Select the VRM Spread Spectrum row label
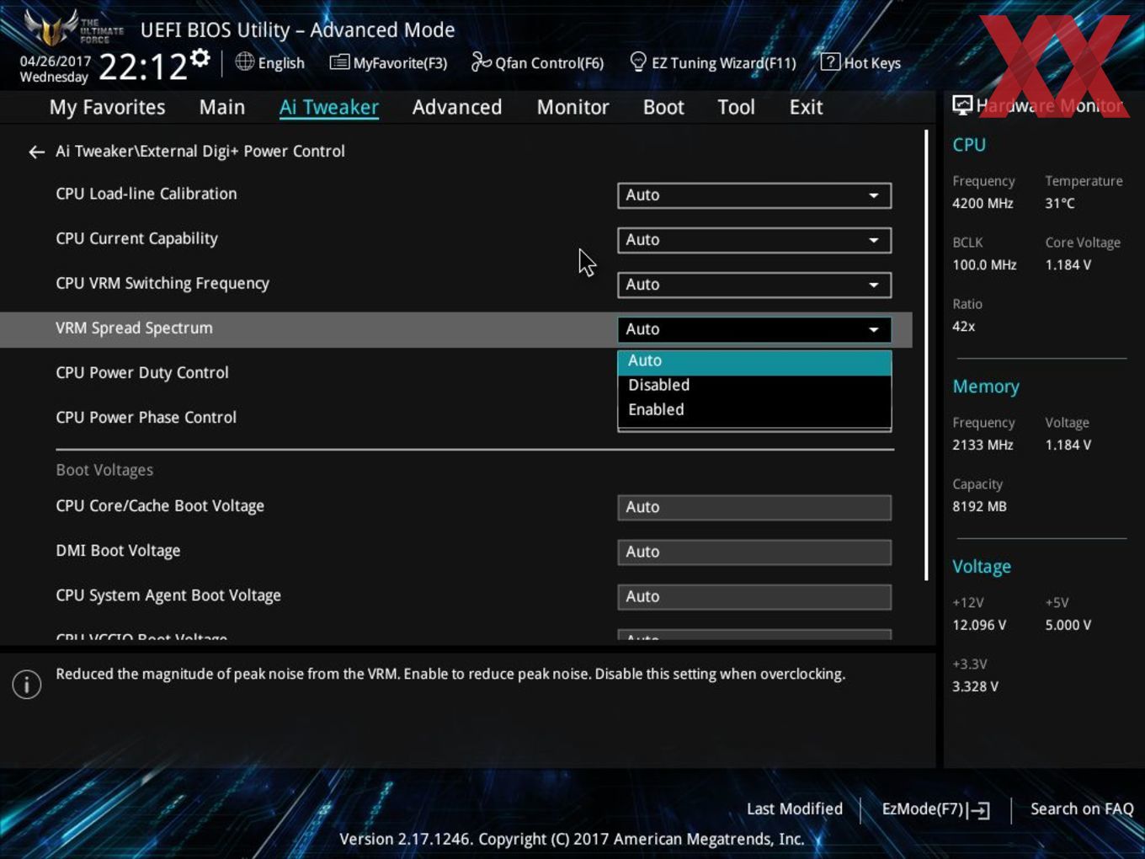This screenshot has height=859, width=1145. click(x=134, y=328)
